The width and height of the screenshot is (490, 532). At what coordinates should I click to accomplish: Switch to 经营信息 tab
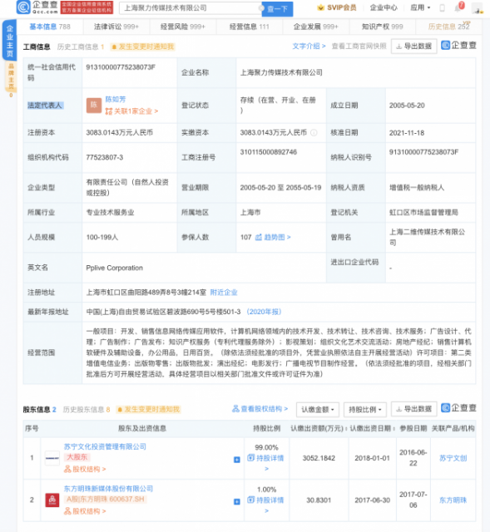tap(250, 27)
